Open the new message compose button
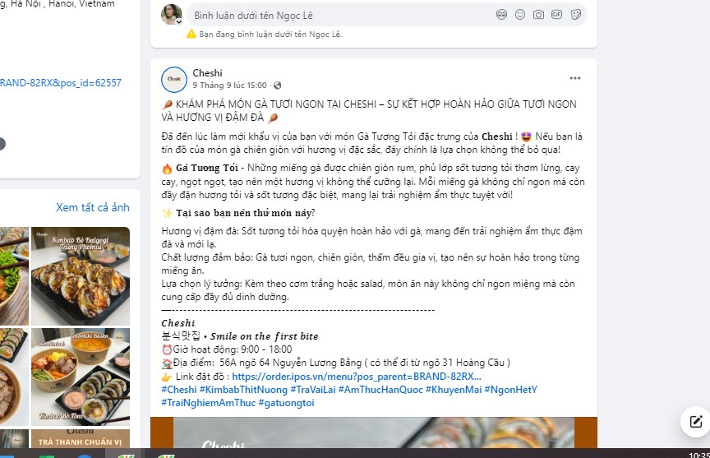The image size is (710, 458). 695,422
